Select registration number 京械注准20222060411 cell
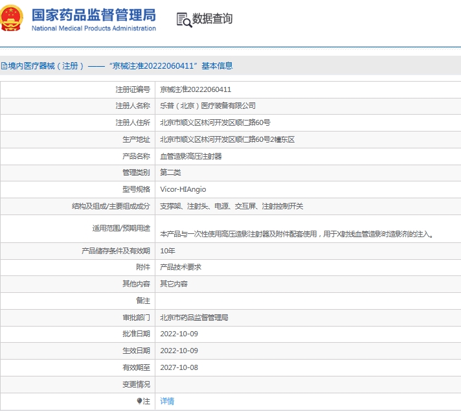 (x=196, y=89)
